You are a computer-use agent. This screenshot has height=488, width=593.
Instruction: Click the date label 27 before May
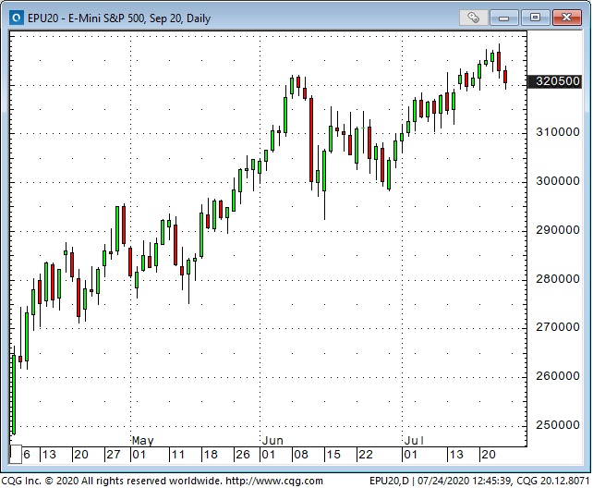(114, 455)
